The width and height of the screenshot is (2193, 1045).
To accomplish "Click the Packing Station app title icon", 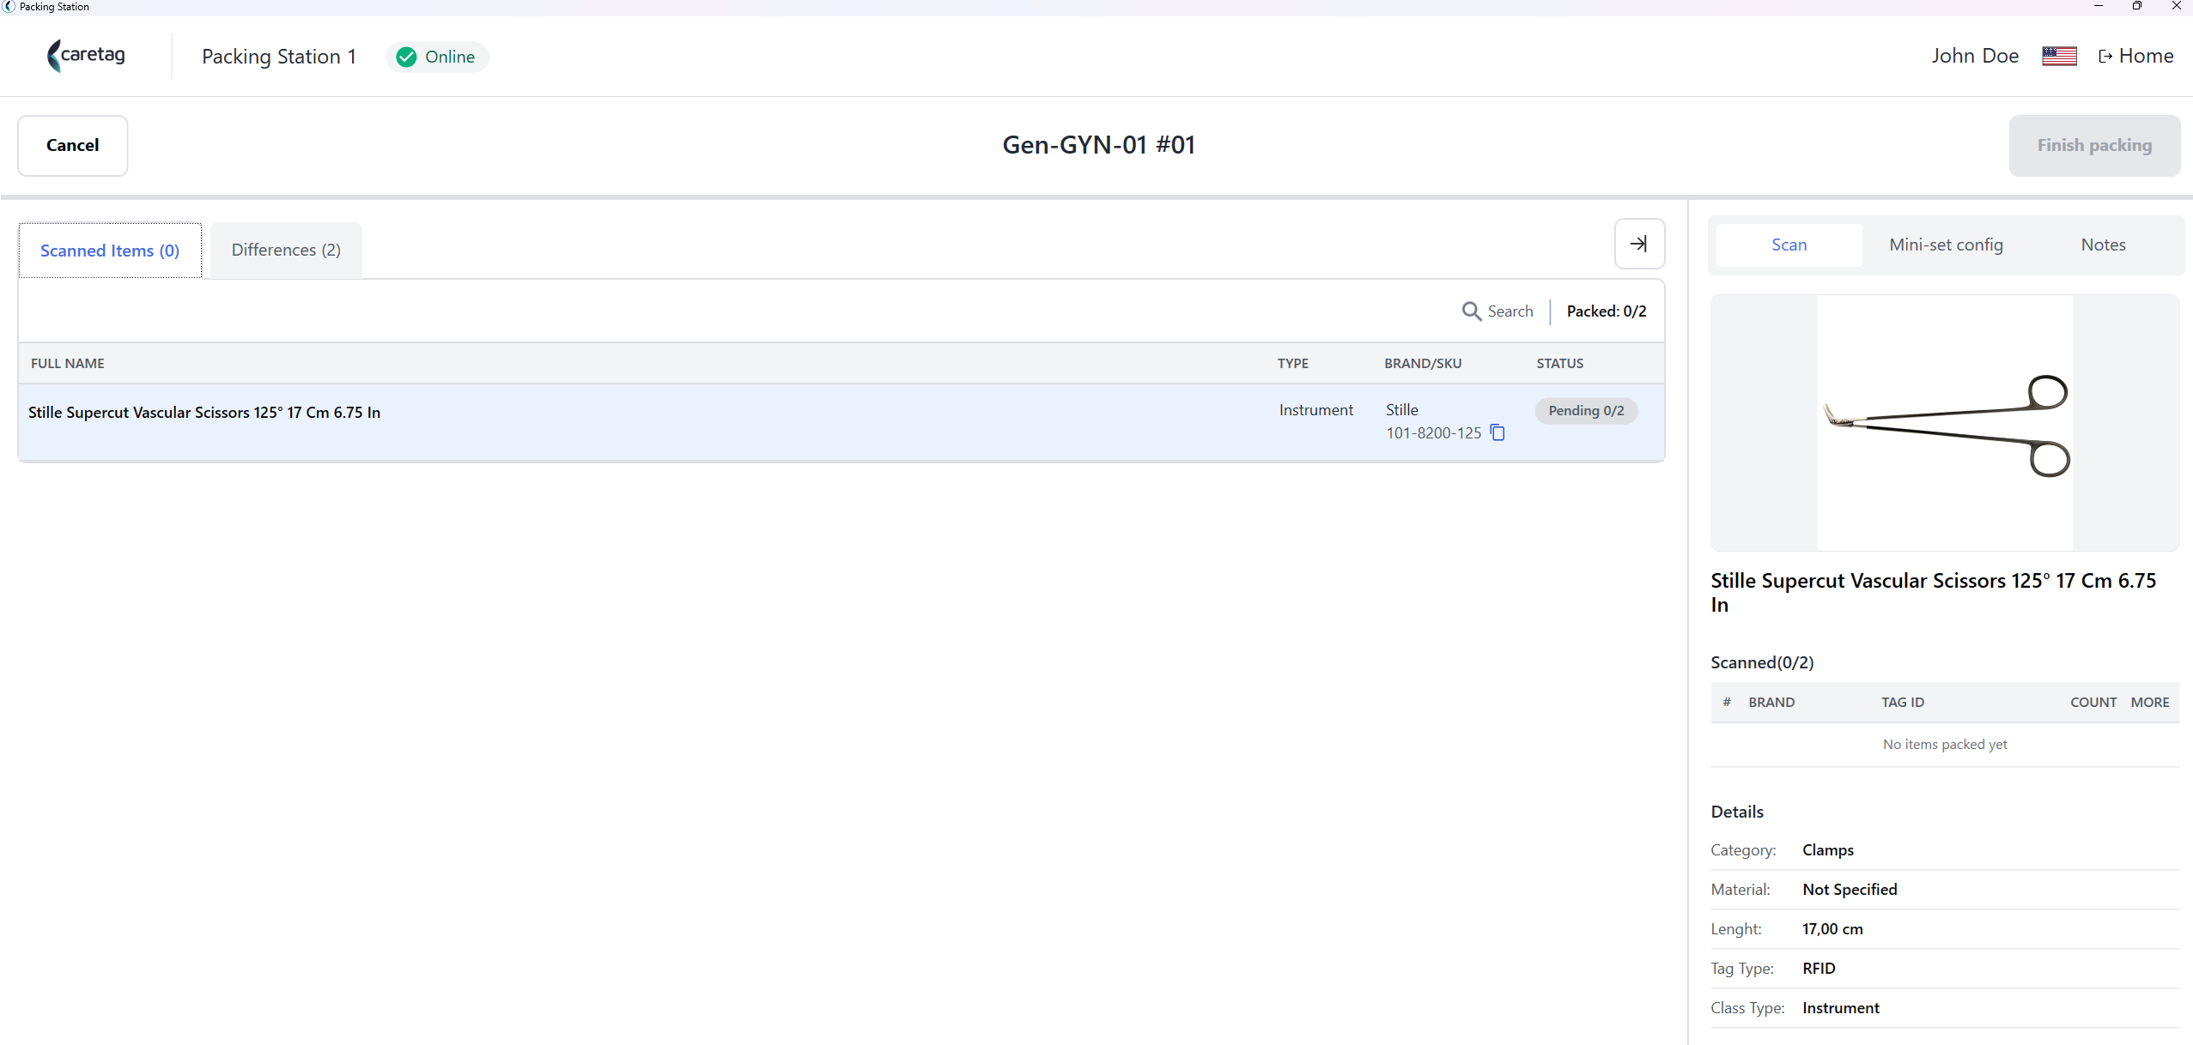I will pyautogui.click(x=9, y=7).
